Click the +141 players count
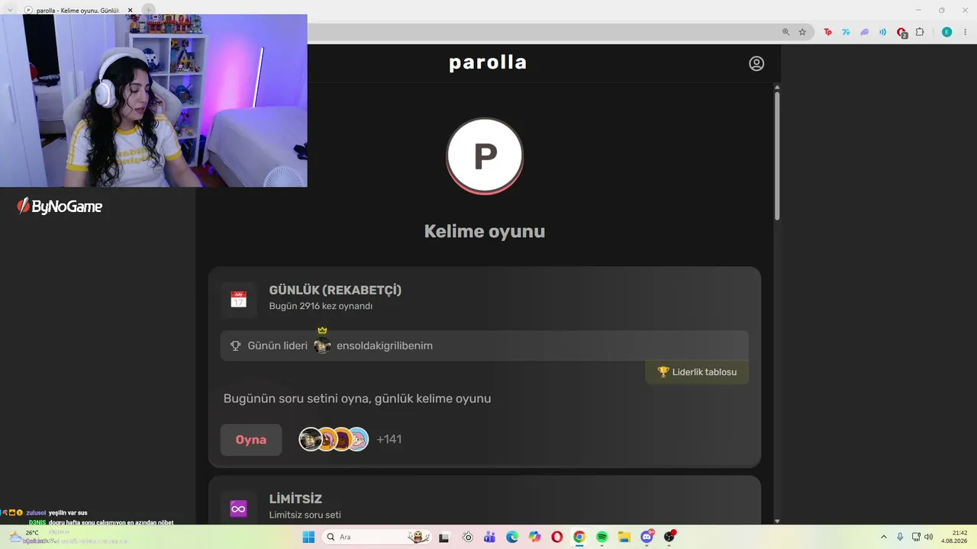977x549 pixels. pyautogui.click(x=389, y=439)
